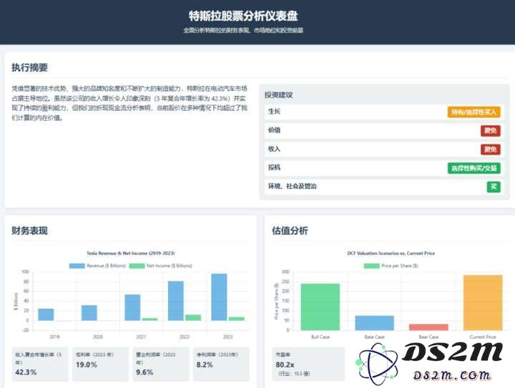515x388 pixels.
Task: Click the 2021 blue revenue bar
Action: pos(132,307)
